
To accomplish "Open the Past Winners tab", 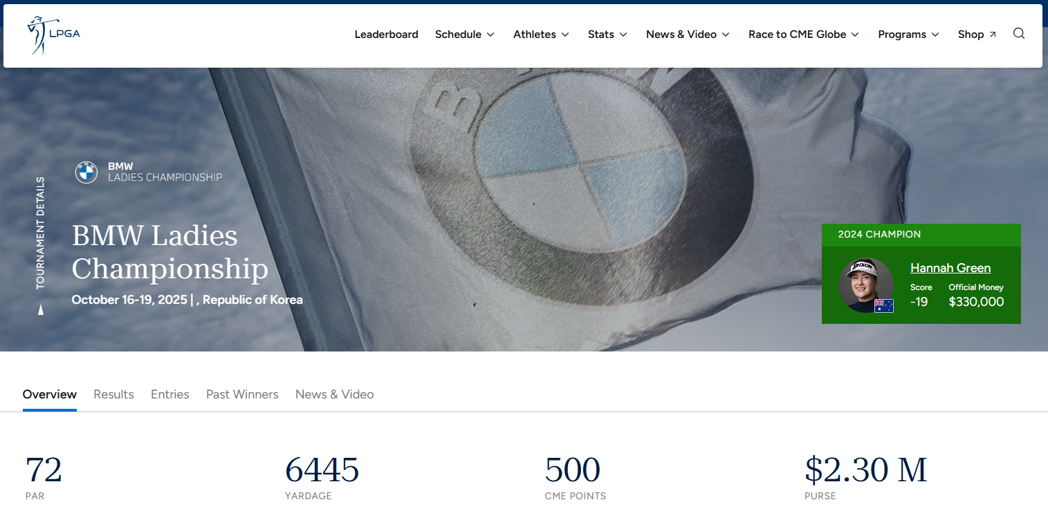I will click(x=242, y=394).
